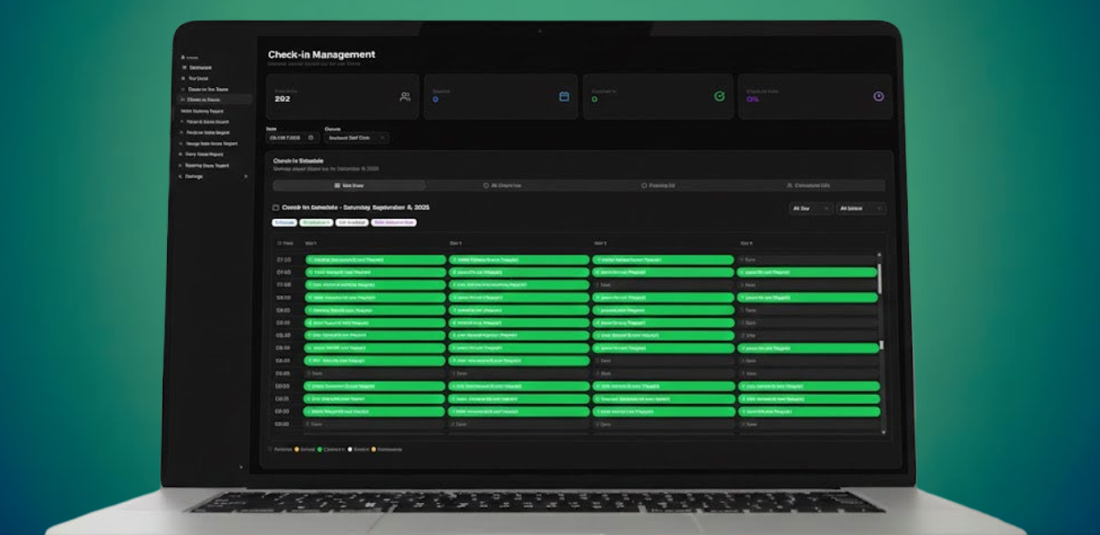The height and width of the screenshot is (535, 1100).
Task: Open the course selection dropdown
Action: tap(356, 138)
